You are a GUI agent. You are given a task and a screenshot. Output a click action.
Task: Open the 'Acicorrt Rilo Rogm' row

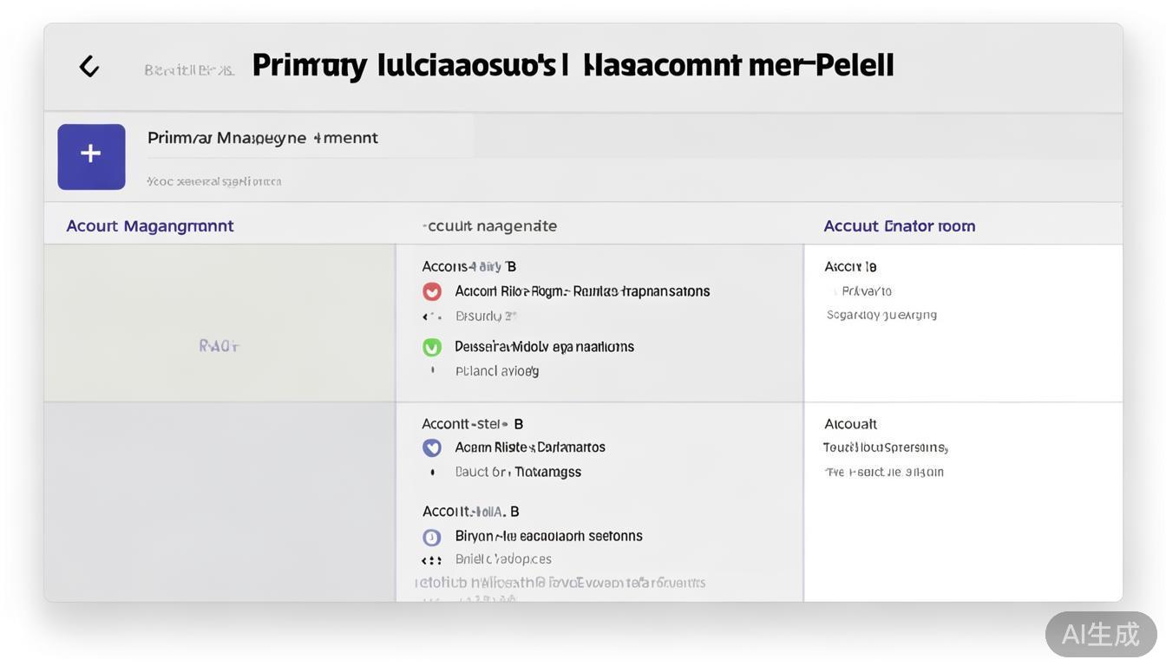pos(582,291)
